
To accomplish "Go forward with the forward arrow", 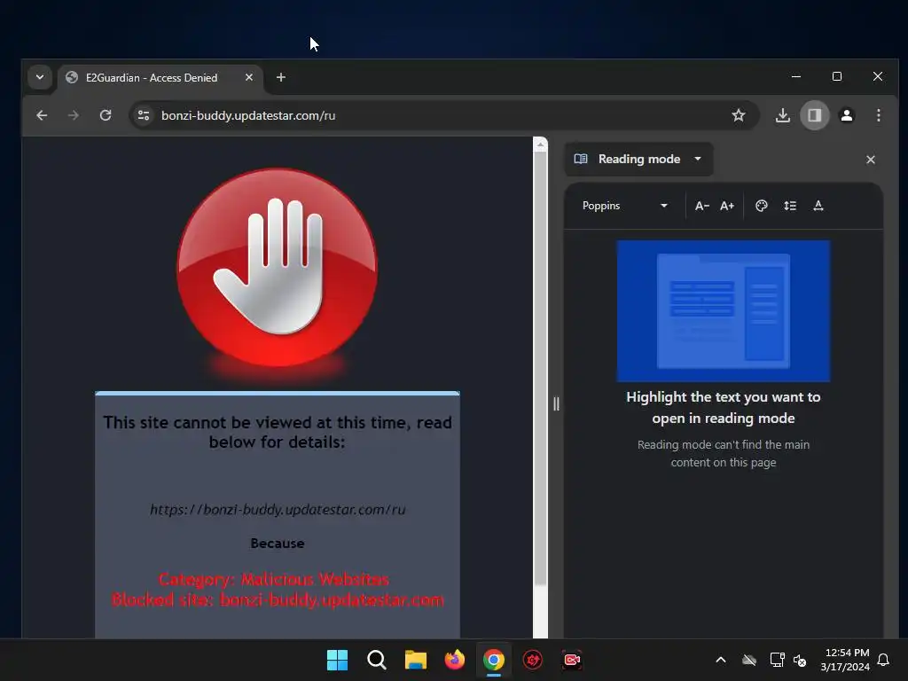I will point(73,115).
